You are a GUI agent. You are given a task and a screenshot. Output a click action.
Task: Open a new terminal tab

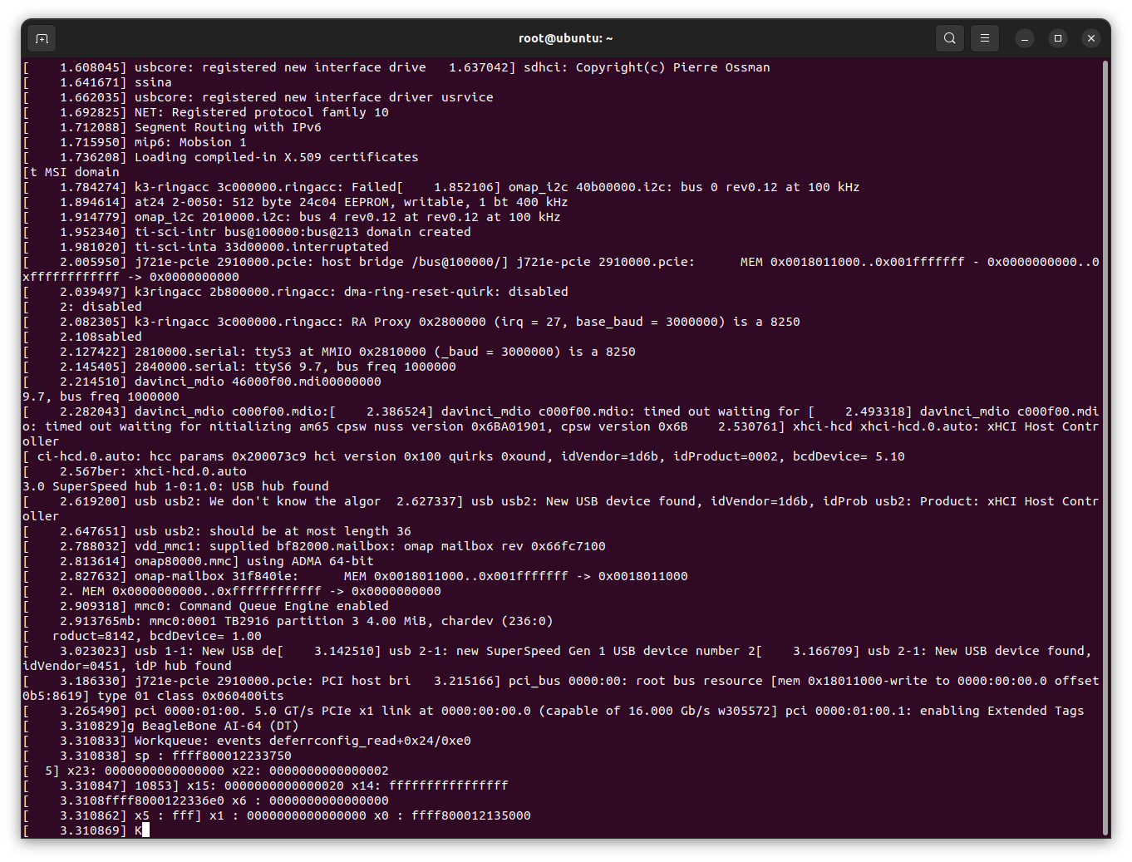coord(42,38)
